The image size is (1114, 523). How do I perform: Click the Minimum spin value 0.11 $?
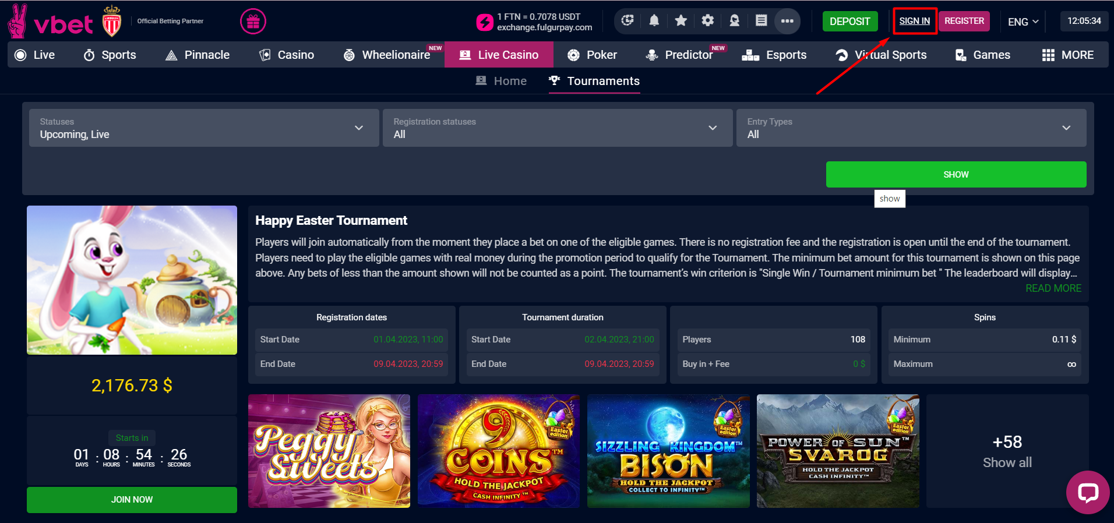coord(1064,340)
